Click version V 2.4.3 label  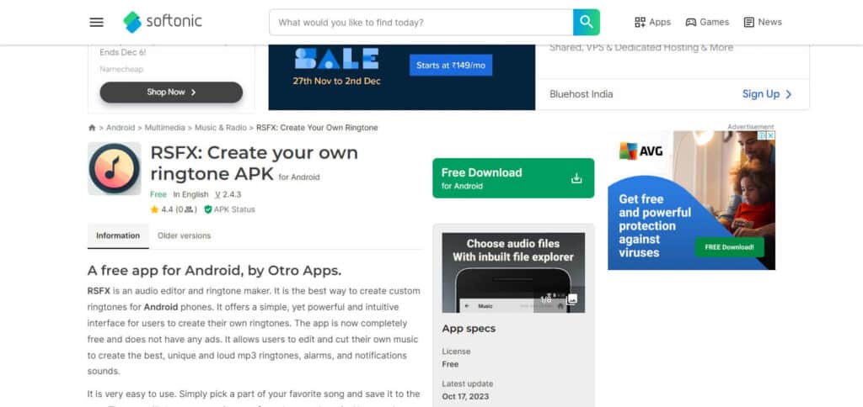(228, 194)
